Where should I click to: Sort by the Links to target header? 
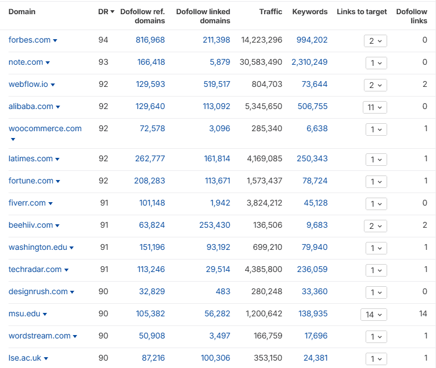click(x=362, y=12)
